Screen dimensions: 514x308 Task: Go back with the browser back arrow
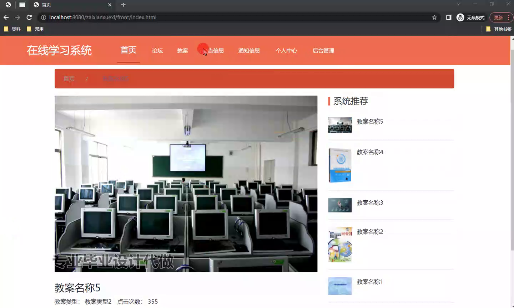6,17
